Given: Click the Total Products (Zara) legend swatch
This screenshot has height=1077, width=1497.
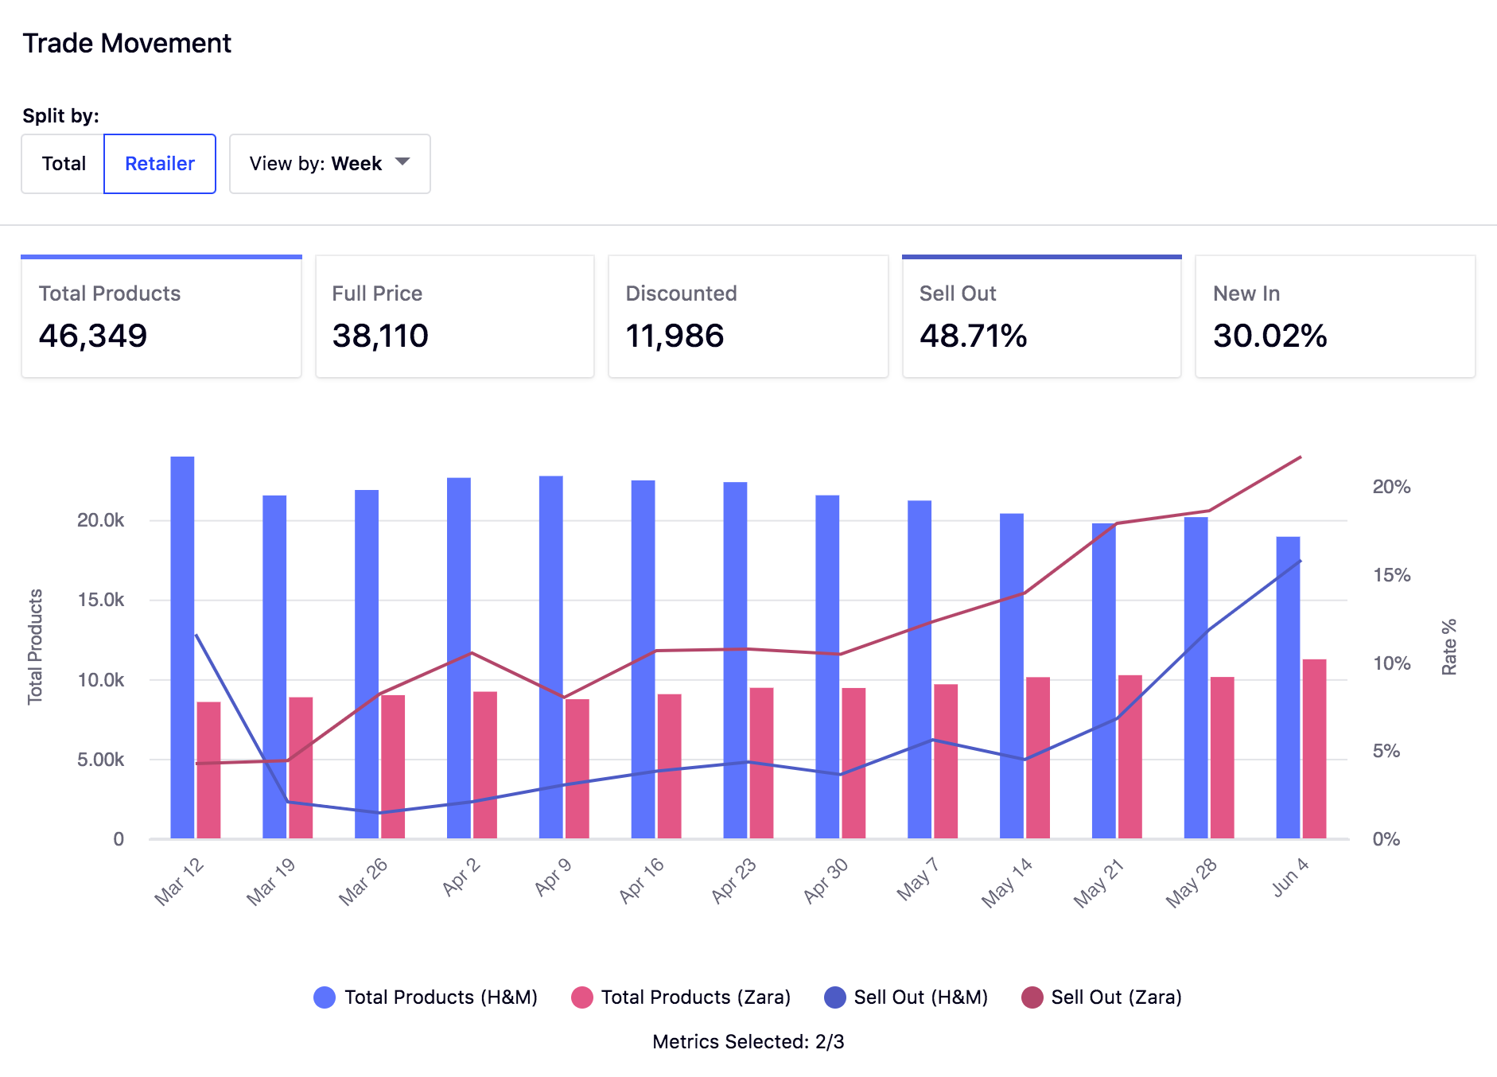Looking at the screenshot, I should [582, 997].
